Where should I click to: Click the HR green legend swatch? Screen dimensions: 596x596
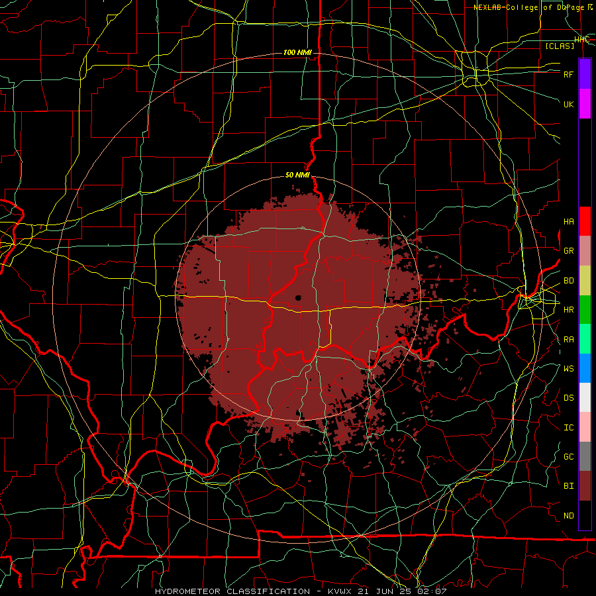pyautogui.click(x=585, y=310)
